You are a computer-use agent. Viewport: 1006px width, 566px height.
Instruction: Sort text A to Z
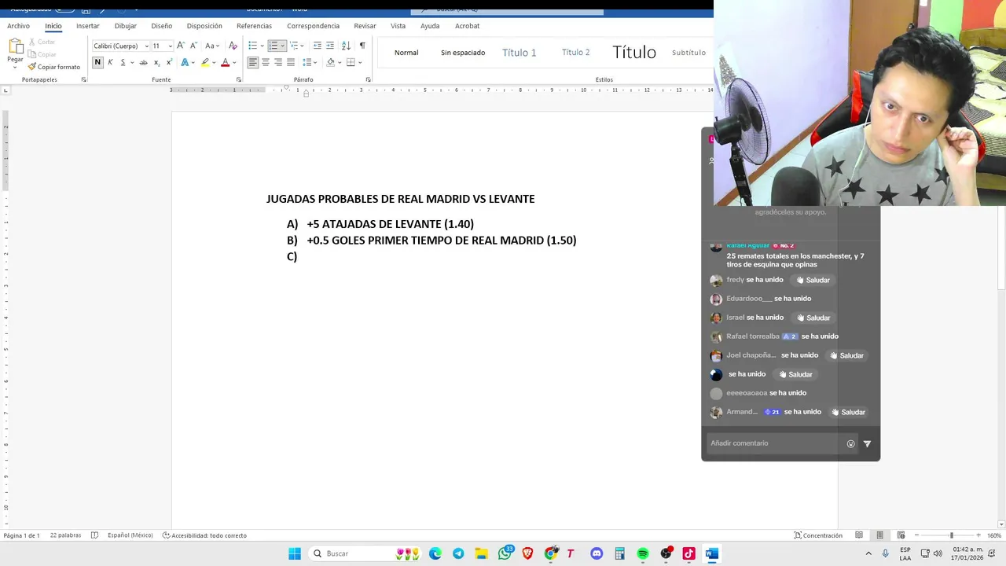[346, 46]
